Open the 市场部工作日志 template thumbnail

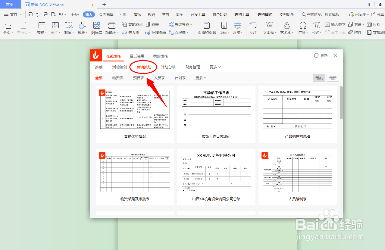[x=216, y=114]
